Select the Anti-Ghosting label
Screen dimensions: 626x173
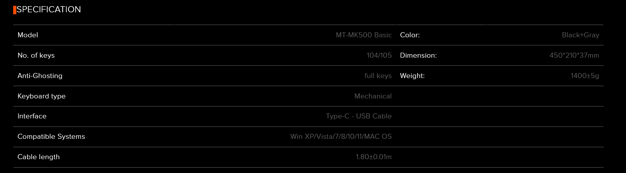click(x=40, y=76)
